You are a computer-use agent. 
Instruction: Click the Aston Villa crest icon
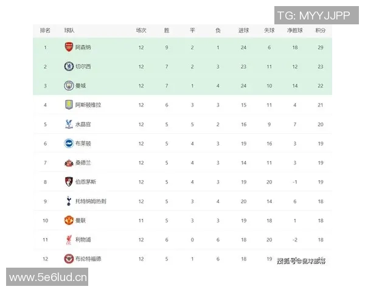pos(69,105)
